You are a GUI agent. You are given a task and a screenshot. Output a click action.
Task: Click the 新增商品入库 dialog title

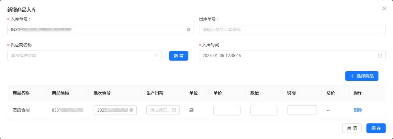point(22,10)
